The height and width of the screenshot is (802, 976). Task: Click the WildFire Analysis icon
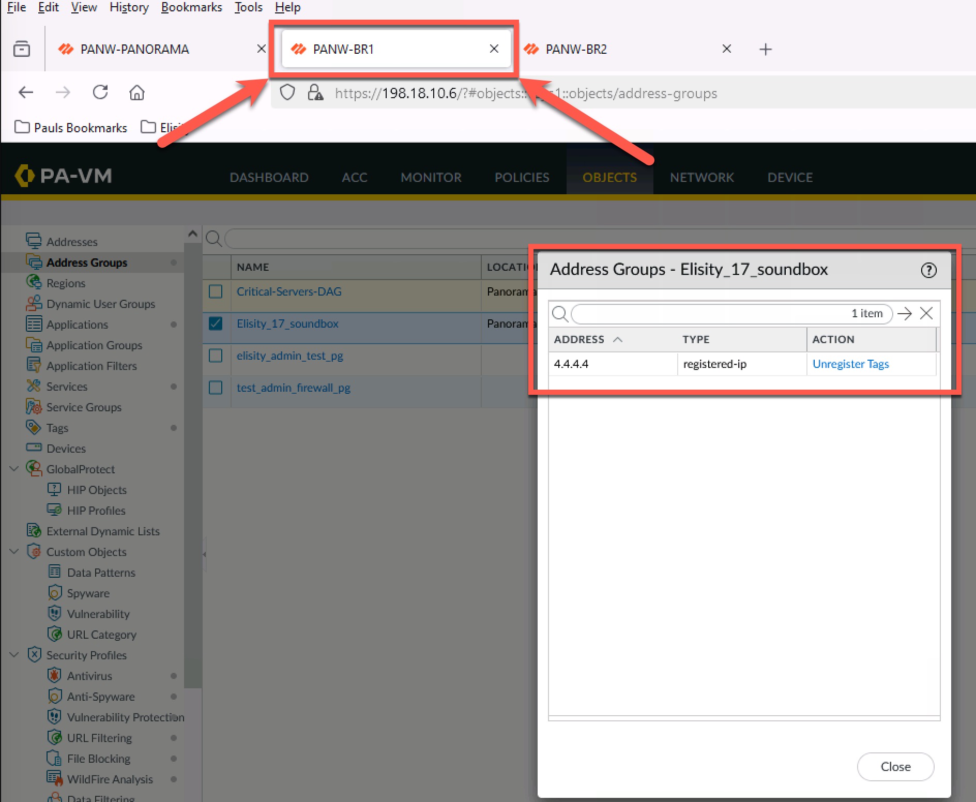click(x=54, y=778)
